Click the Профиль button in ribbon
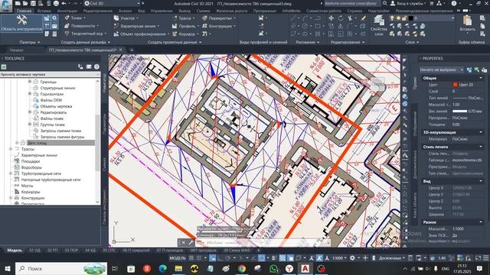 [x=185, y=26]
